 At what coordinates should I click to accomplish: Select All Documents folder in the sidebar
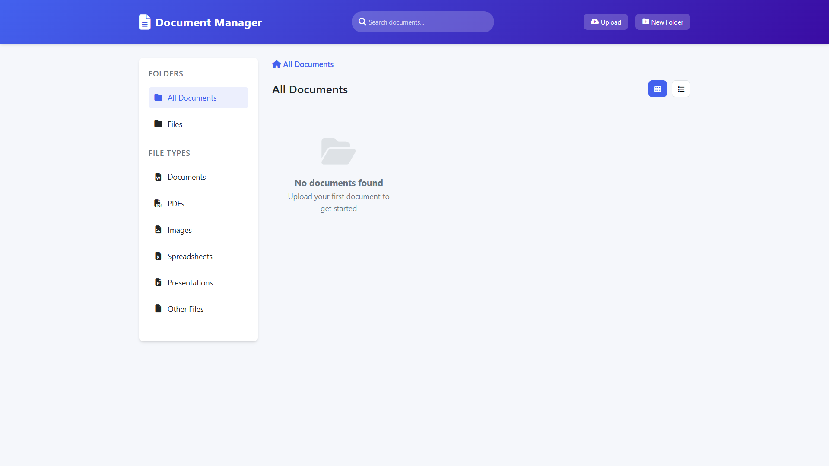(198, 98)
